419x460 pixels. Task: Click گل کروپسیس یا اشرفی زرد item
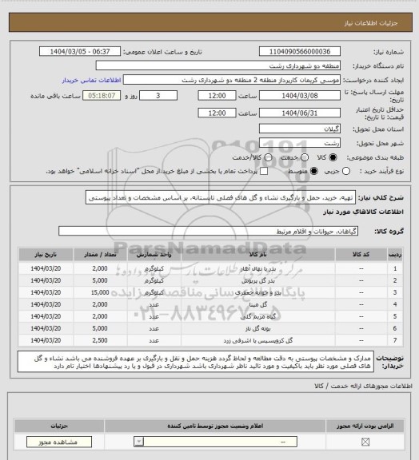click(x=258, y=341)
